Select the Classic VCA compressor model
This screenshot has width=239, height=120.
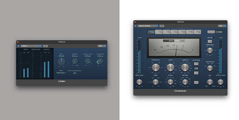174,32
